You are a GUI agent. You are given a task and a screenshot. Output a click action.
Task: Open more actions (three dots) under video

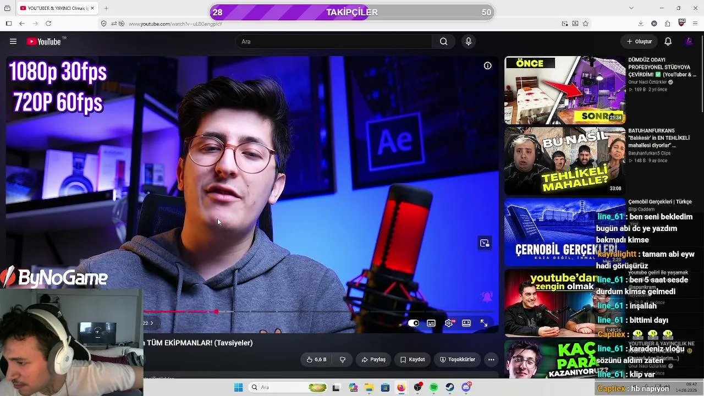[491, 360]
